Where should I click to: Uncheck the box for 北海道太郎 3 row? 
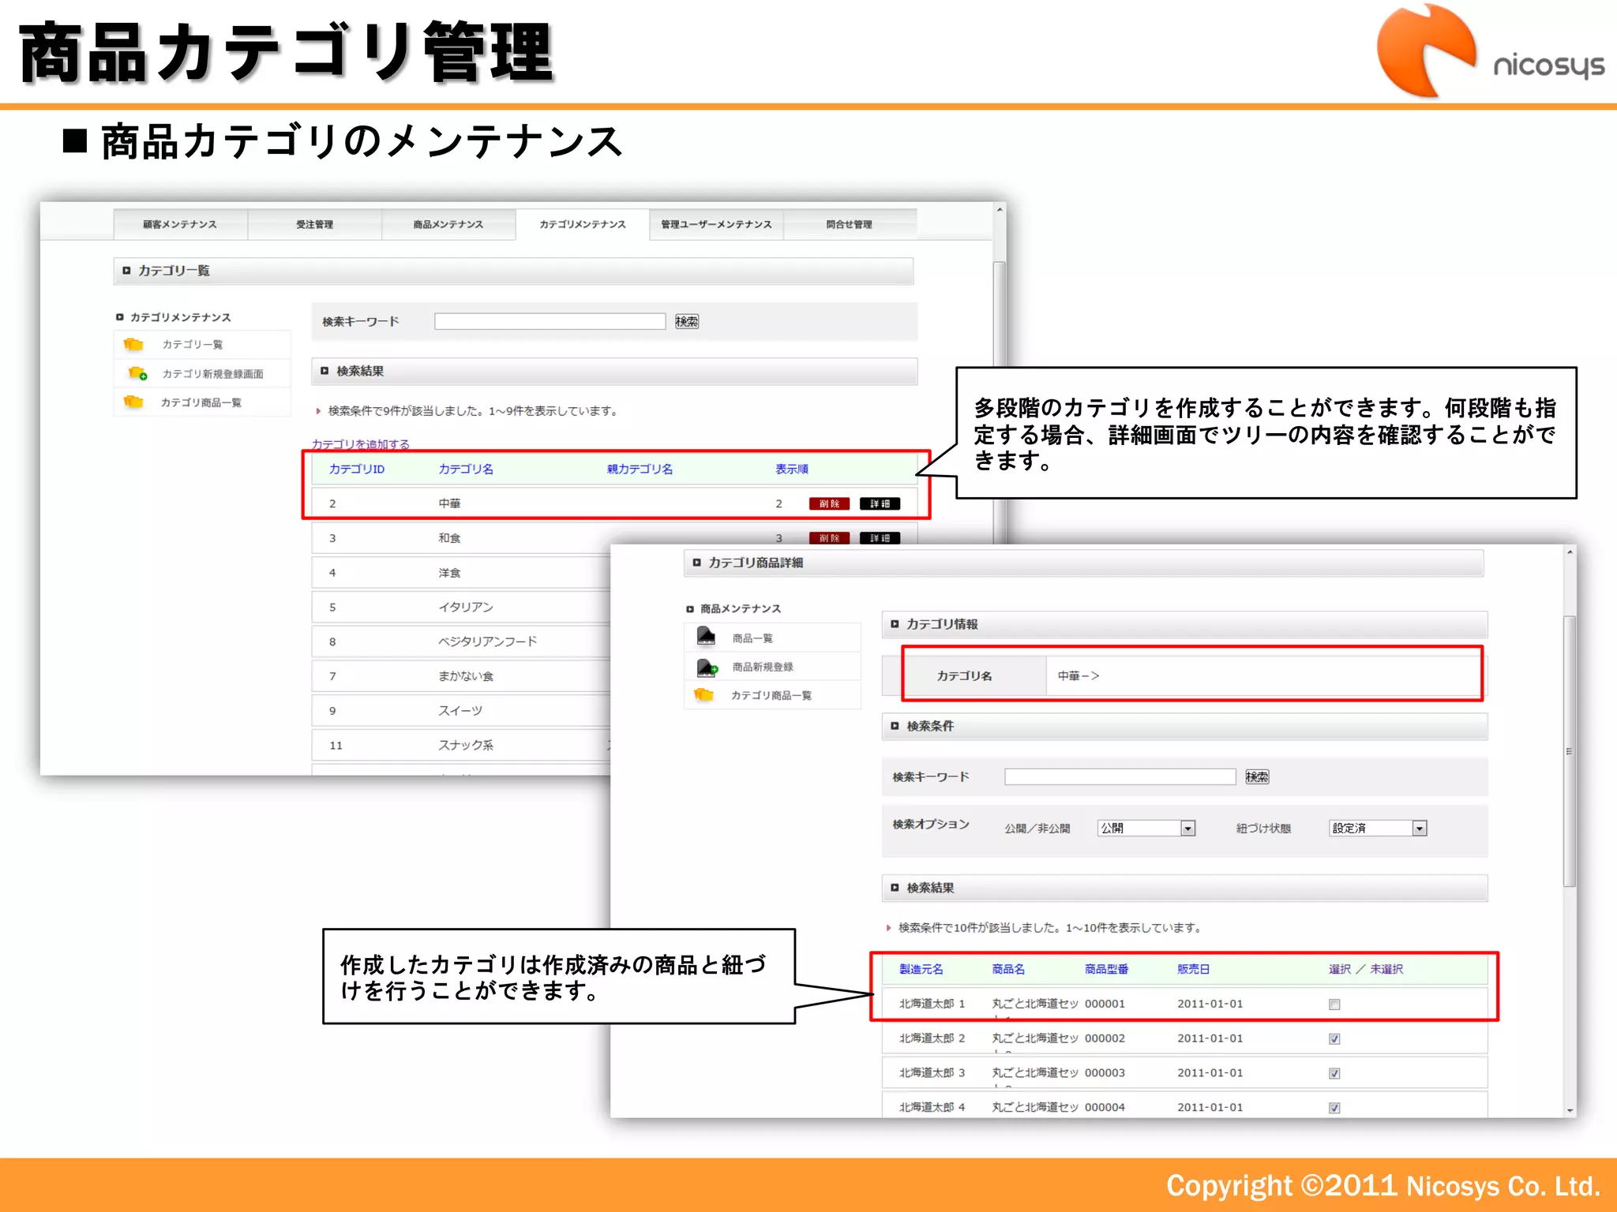(1334, 1074)
